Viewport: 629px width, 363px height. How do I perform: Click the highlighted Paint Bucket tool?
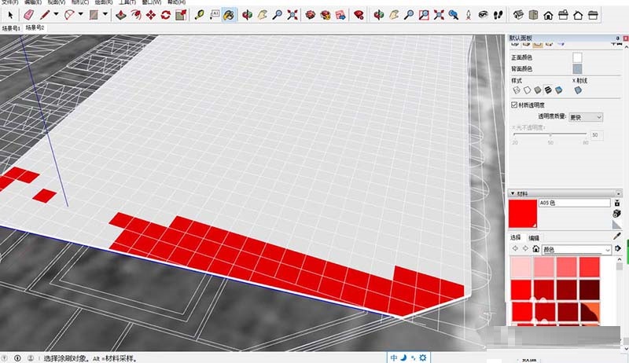pyautogui.click(x=229, y=15)
